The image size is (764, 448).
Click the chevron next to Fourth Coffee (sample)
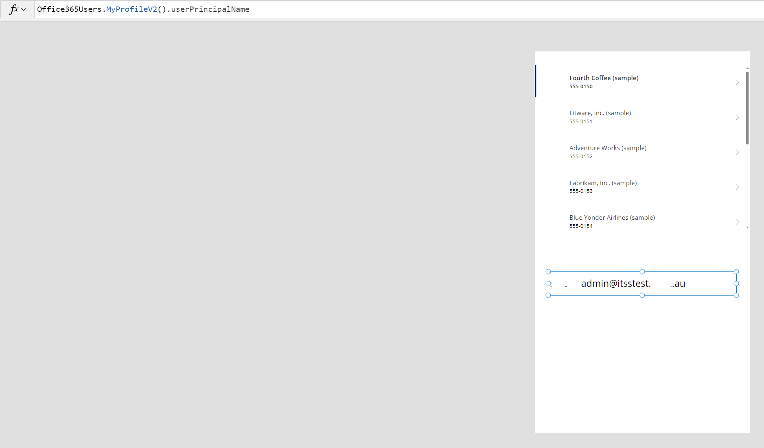(738, 82)
